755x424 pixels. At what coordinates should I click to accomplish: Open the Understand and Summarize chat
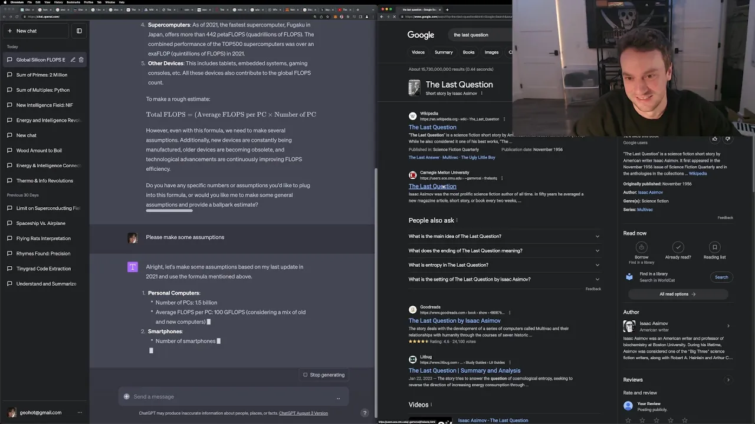(44, 284)
